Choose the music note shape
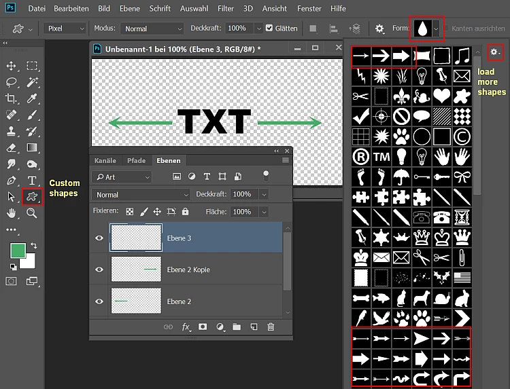Viewport: 510px width, 389px height. point(462,56)
